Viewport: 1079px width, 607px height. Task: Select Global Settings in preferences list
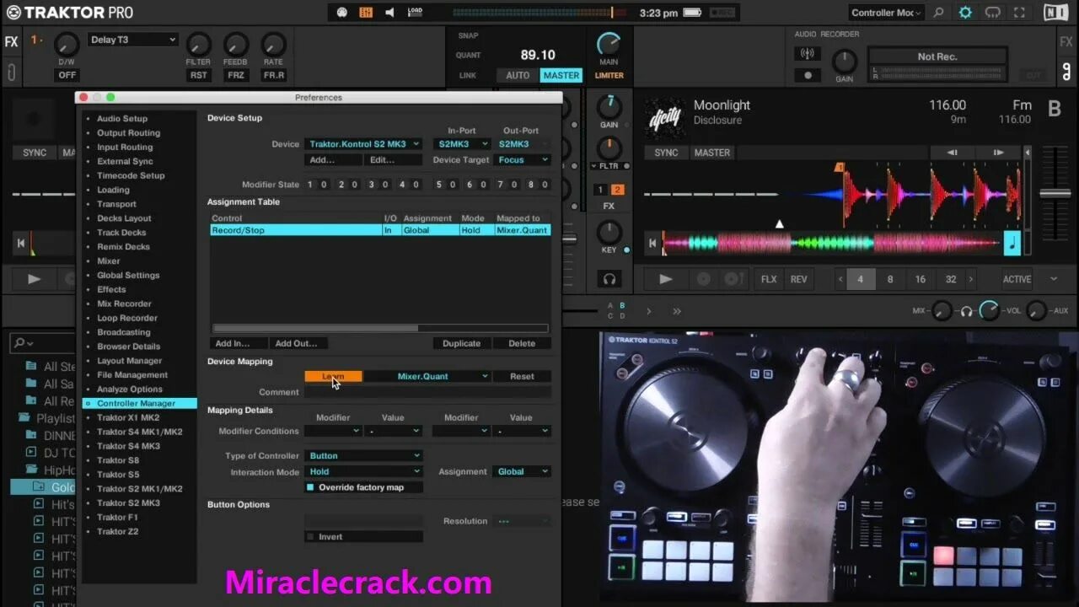tap(128, 275)
